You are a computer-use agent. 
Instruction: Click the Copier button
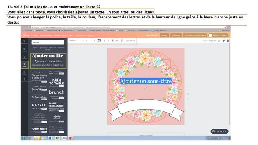205,41
